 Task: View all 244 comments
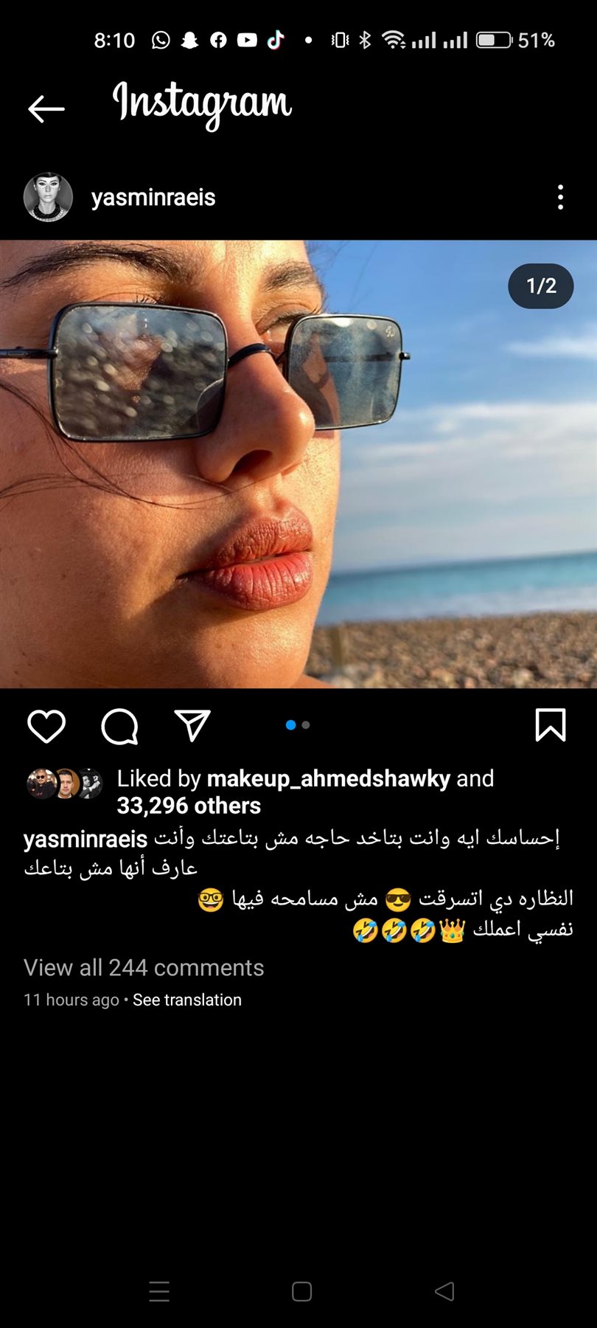[x=144, y=967]
